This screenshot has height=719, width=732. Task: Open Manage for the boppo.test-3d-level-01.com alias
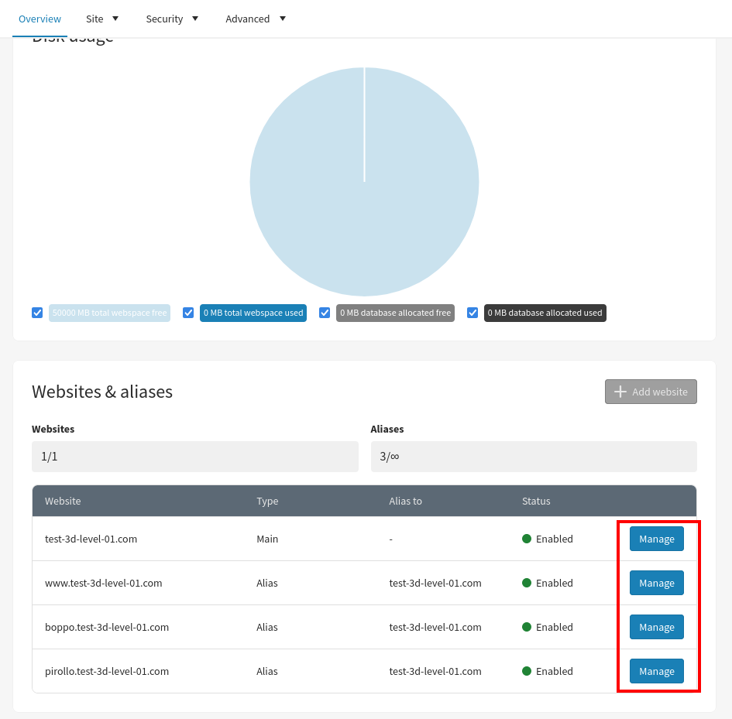tap(656, 627)
